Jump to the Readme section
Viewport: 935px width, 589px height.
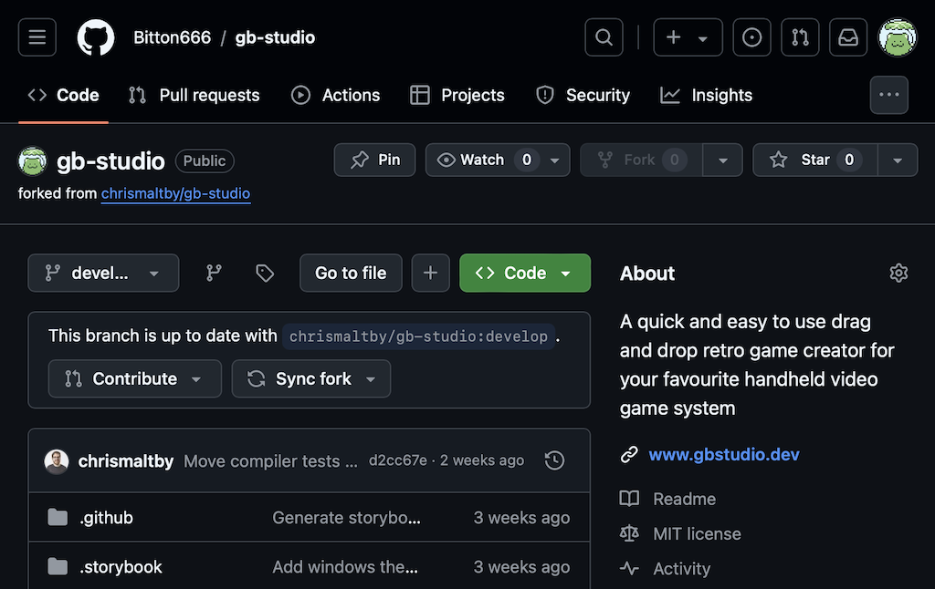[684, 499]
